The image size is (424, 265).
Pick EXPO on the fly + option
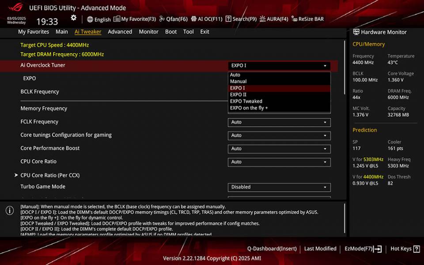(x=279, y=108)
